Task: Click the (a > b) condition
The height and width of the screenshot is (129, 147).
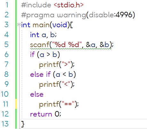Action: click(49, 55)
